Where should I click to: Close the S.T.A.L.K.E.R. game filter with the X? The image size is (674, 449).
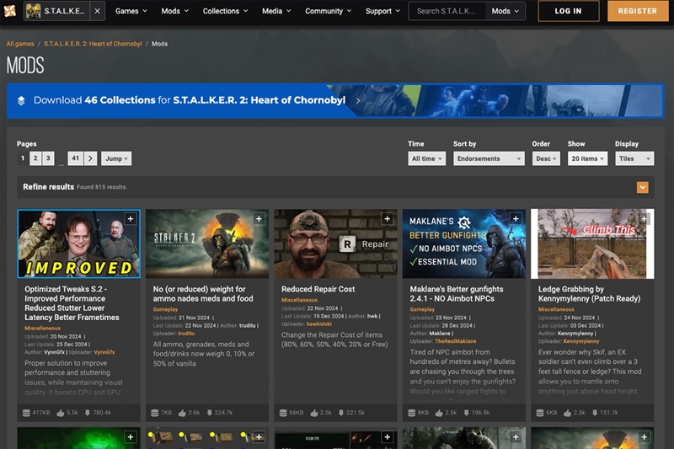(x=98, y=11)
